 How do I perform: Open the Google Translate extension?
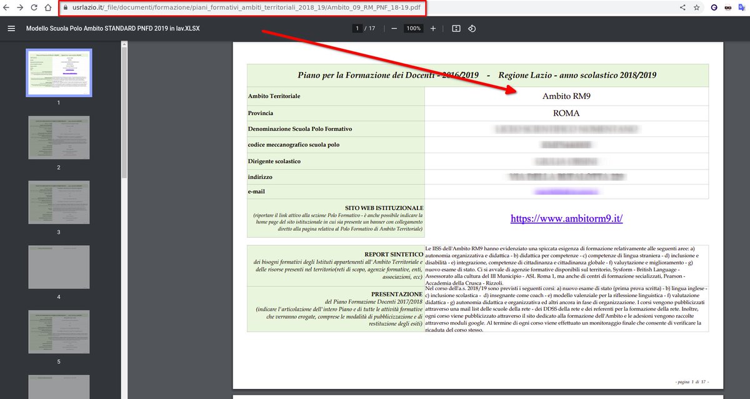tap(742, 8)
